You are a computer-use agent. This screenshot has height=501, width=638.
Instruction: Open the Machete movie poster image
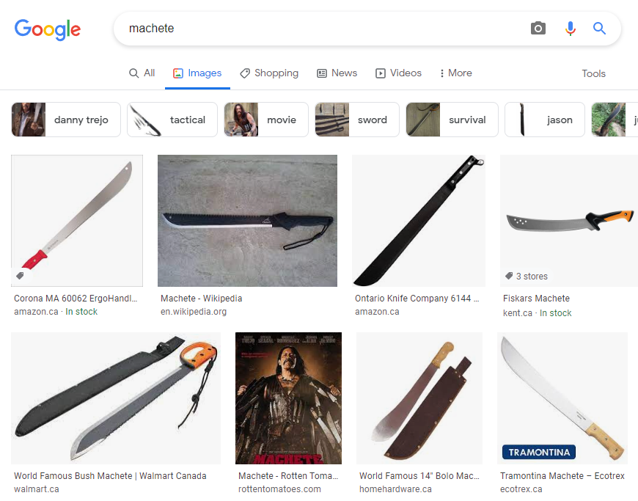coord(288,398)
